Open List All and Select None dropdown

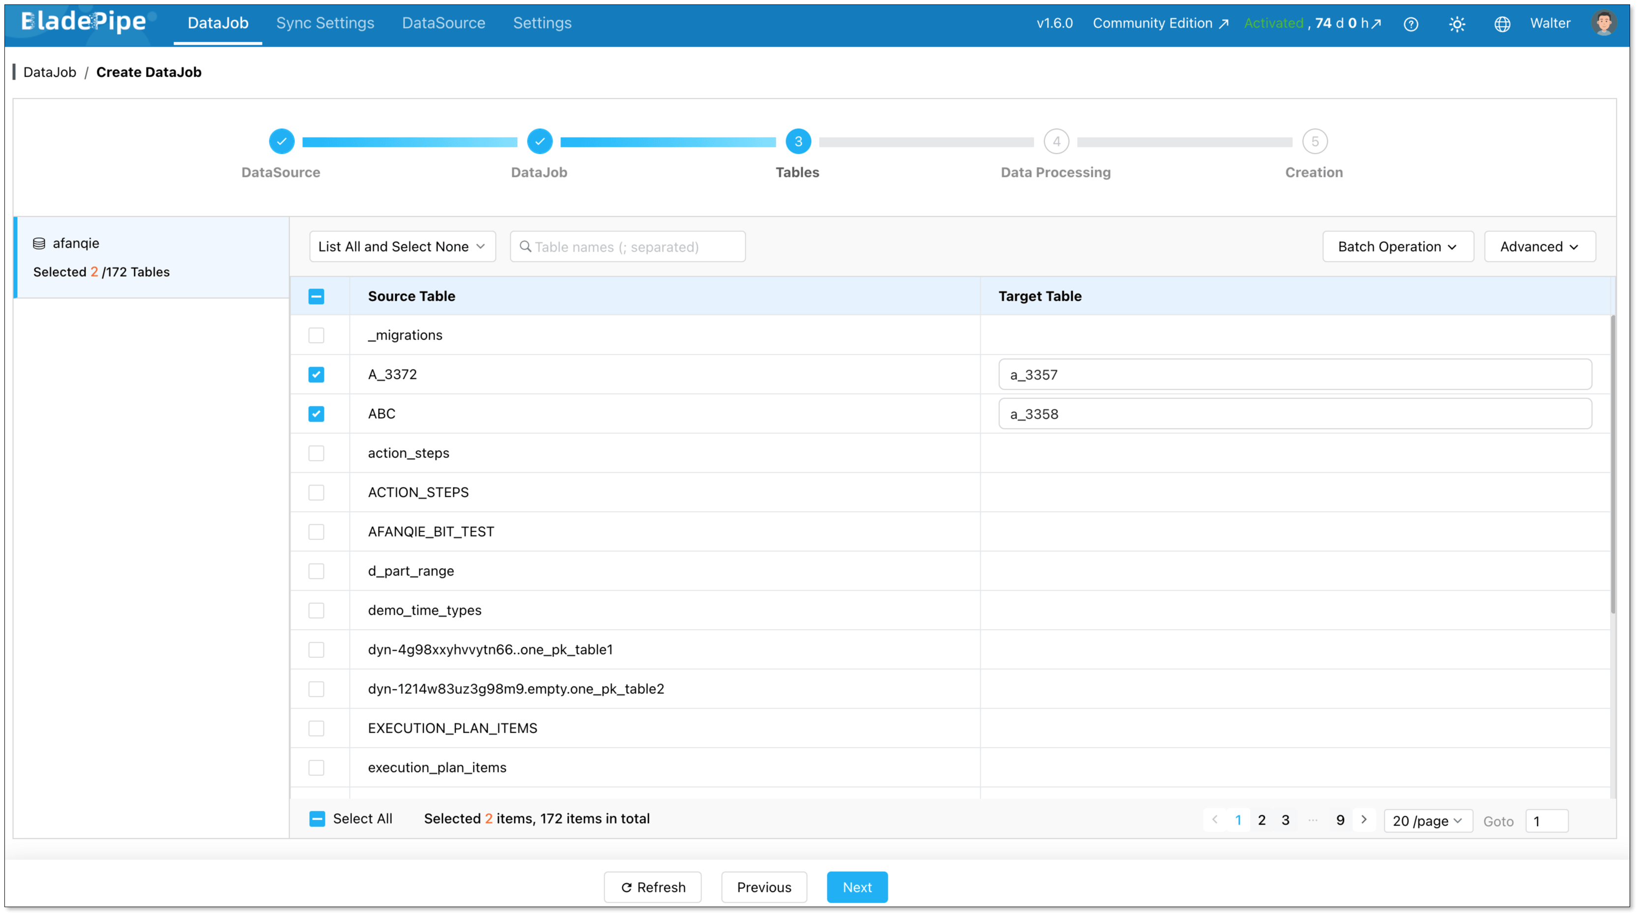pos(402,247)
